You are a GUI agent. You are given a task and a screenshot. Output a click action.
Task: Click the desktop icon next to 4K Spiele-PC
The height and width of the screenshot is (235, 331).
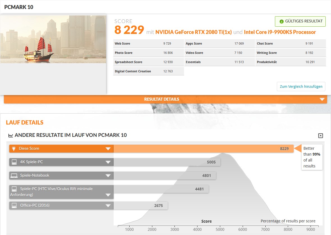[14, 162]
